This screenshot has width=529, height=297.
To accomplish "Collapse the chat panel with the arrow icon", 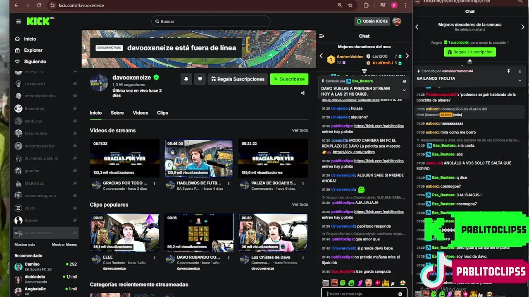I will pyautogui.click(x=322, y=36).
